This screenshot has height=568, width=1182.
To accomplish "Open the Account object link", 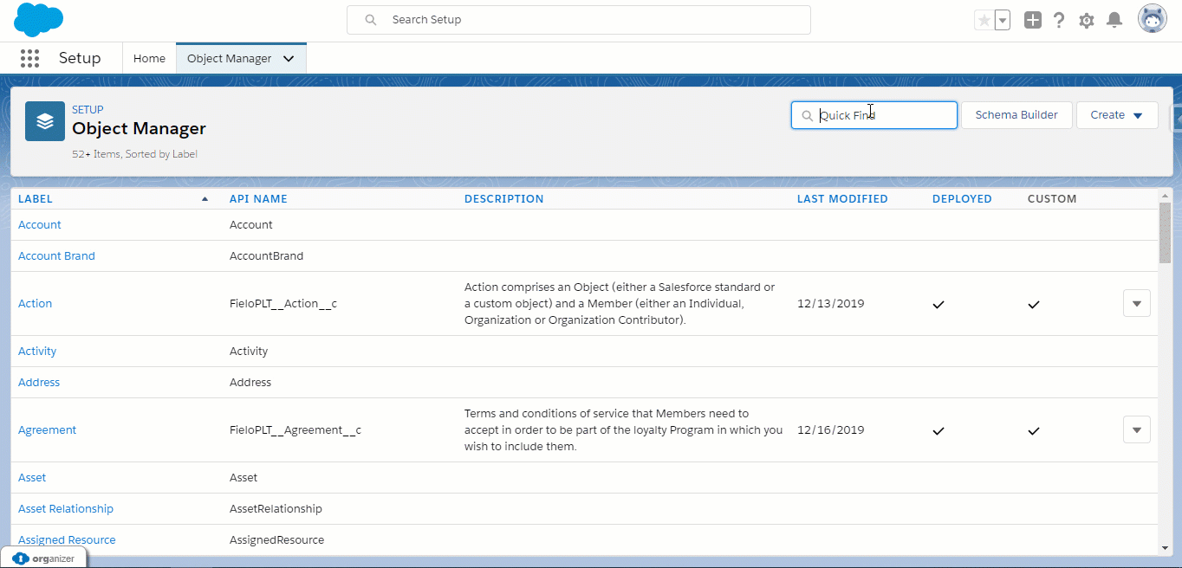I will [x=40, y=224].
